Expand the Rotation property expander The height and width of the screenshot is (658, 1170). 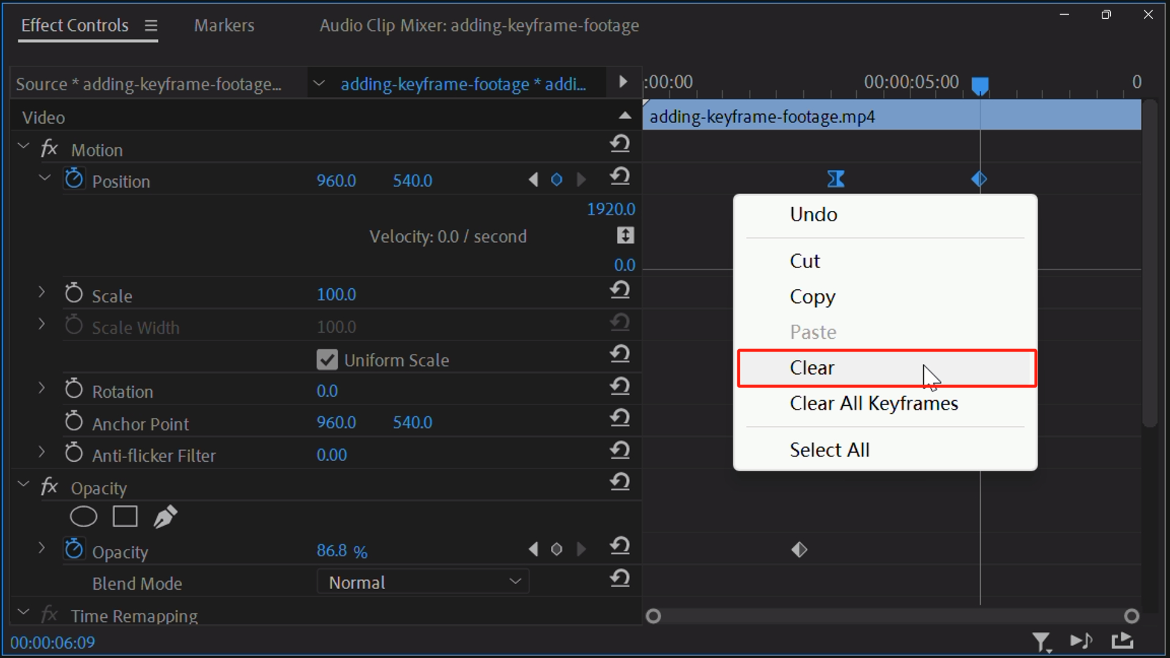pos(41,388)
